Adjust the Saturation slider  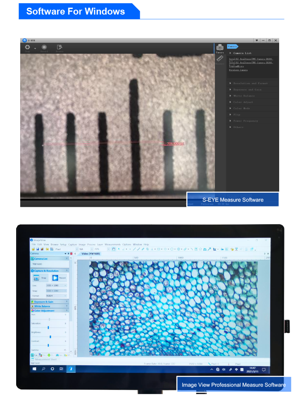click(x=48, y=328)
